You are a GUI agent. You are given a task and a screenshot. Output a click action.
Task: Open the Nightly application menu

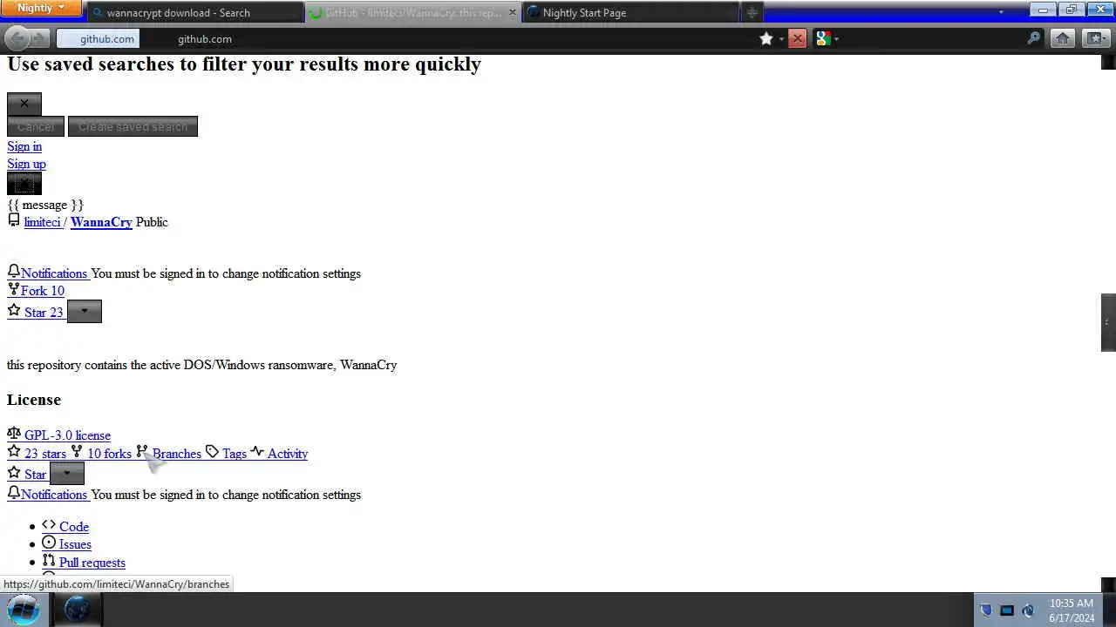41,9
